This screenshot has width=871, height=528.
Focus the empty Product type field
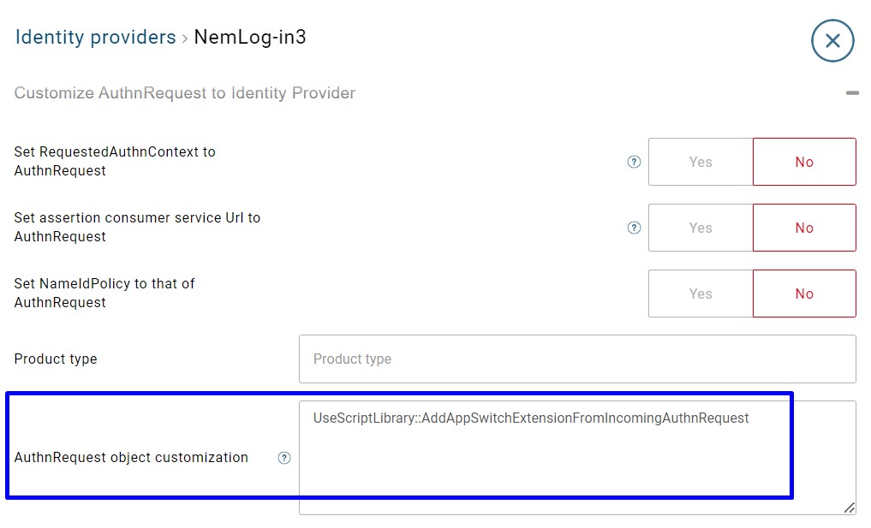pyautogui.click(x=576, y=359)
